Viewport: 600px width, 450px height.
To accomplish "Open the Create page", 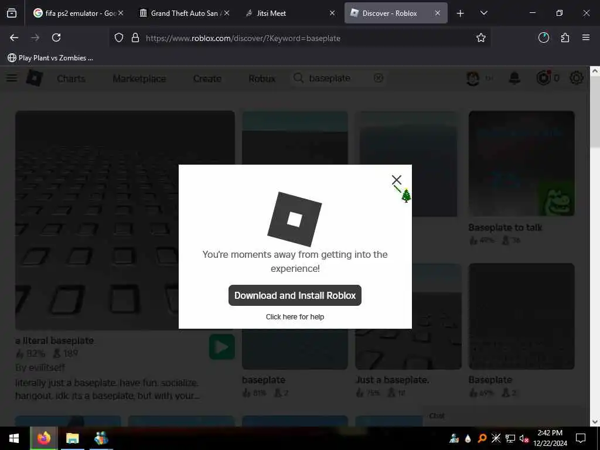I will pyautogui.click(x=207, y=79).
